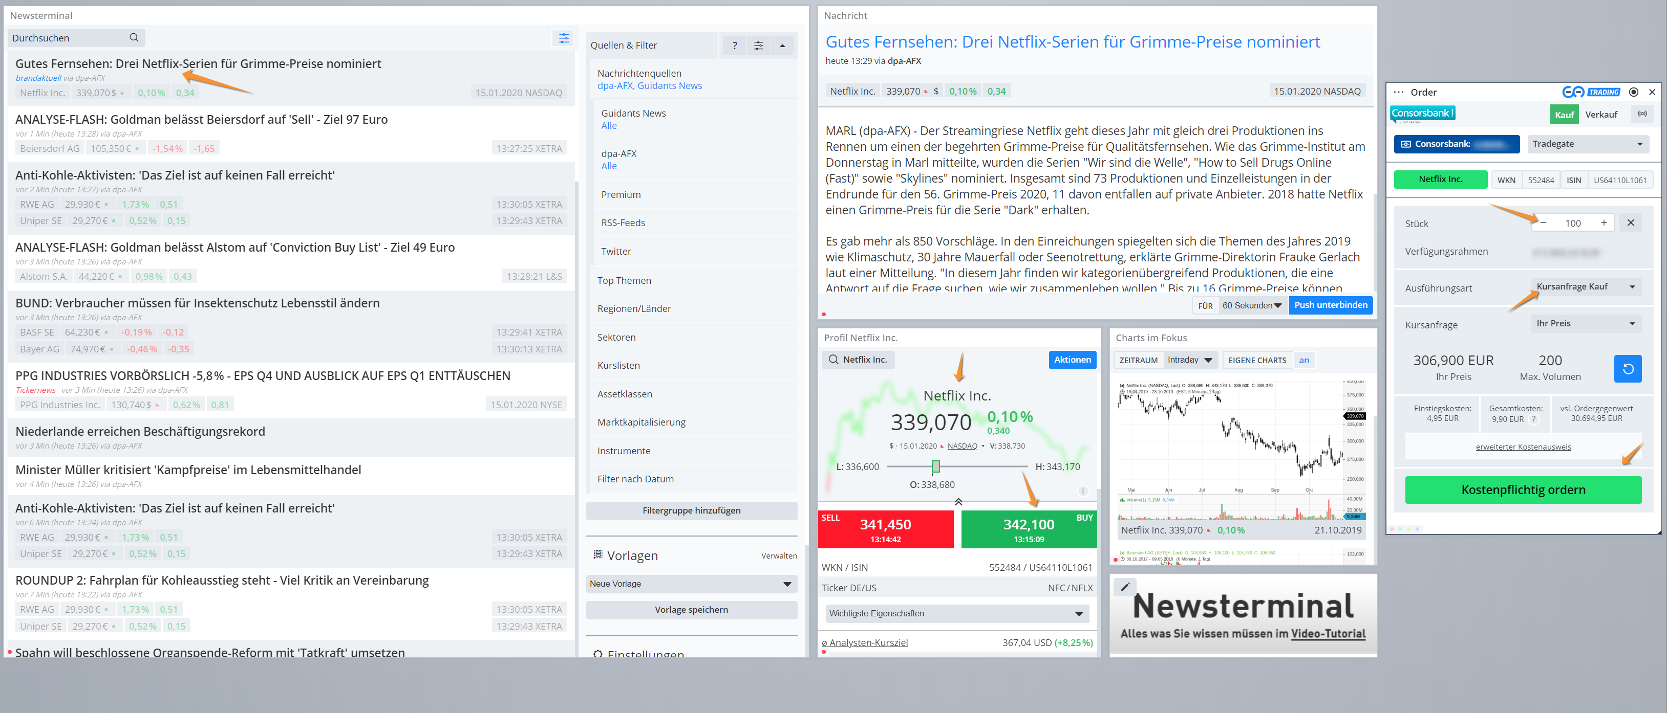Click the broadcast signal icon next to Verkauf

click(x=1642, y=114)
